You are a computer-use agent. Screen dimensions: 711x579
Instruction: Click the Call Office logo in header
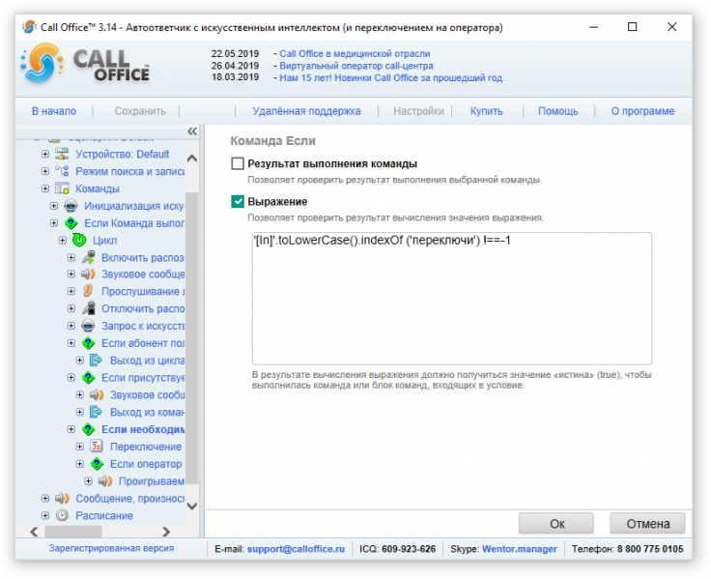[x=85, y=65]
